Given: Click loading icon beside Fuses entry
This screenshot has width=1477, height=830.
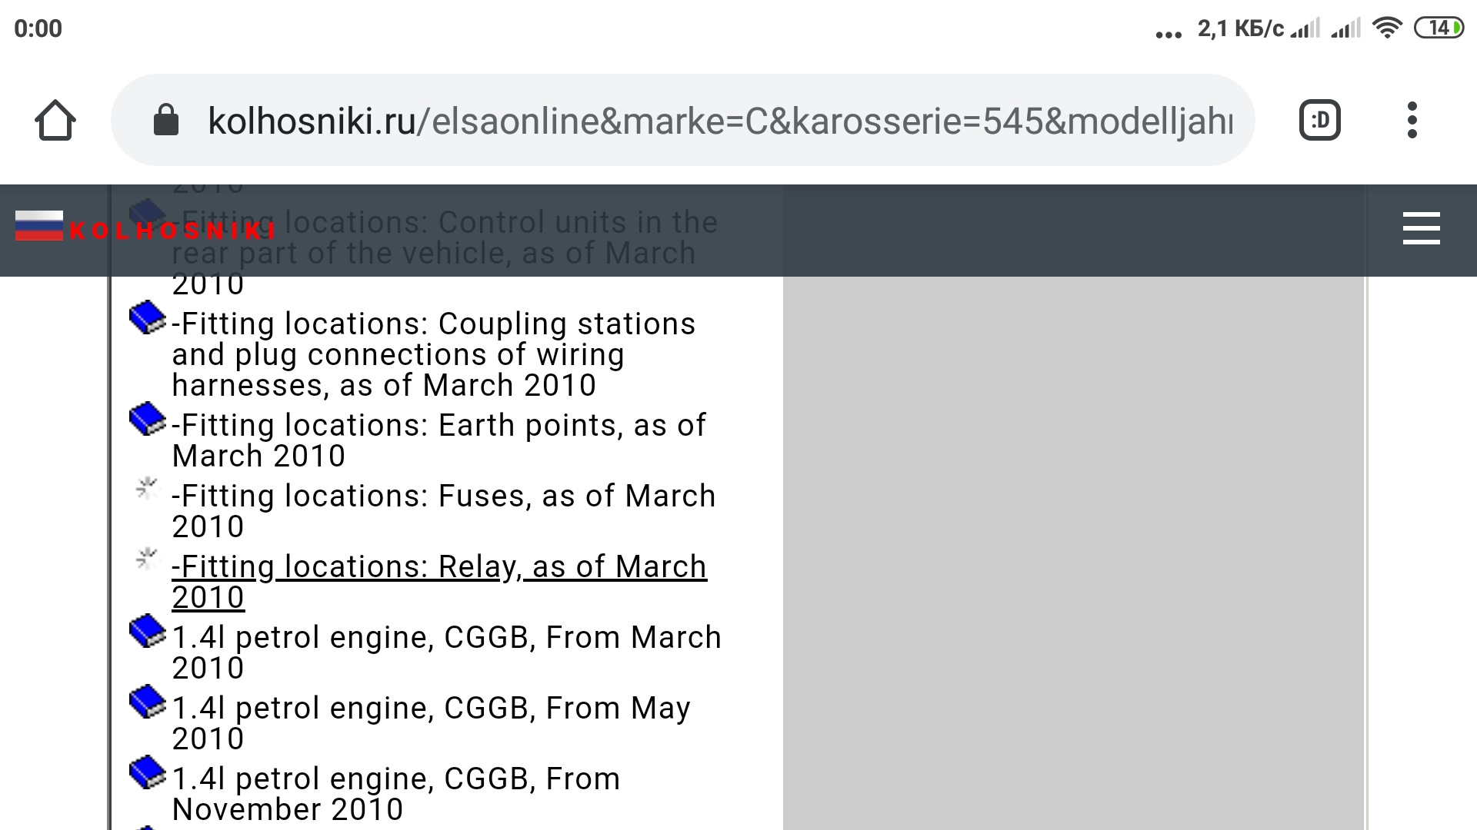Looking at the screenshot, I should coord(146,488).
